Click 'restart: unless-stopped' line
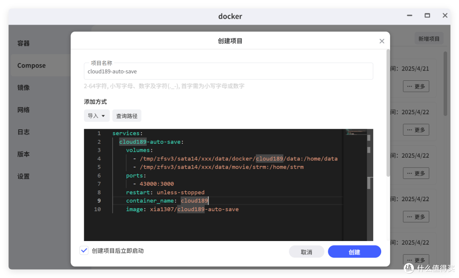 pos(165,192)
